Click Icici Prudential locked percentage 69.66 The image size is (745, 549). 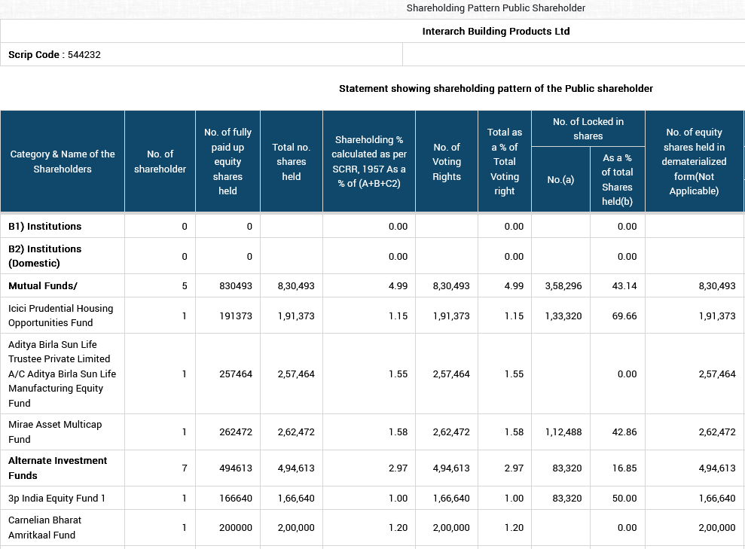(624, 316)
